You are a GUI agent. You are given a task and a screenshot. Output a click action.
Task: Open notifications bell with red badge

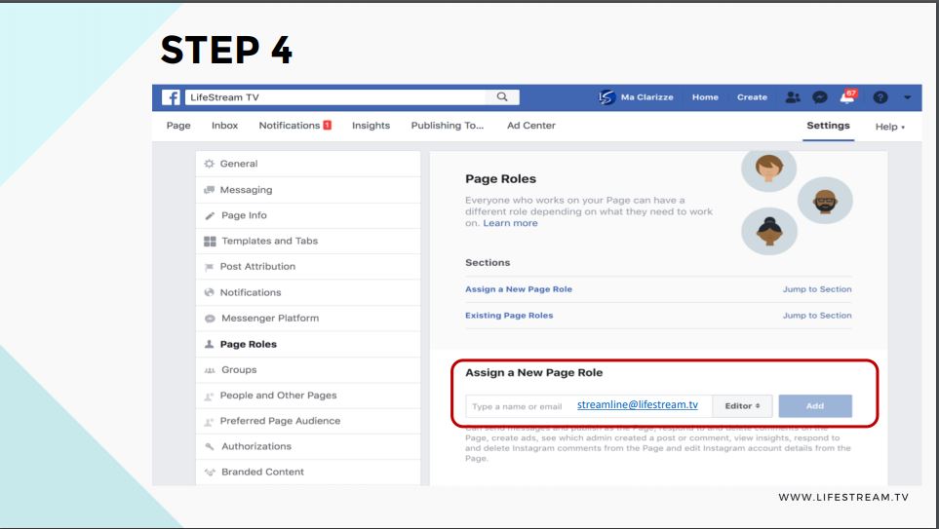pyautogui.click(x=848, y=96)
